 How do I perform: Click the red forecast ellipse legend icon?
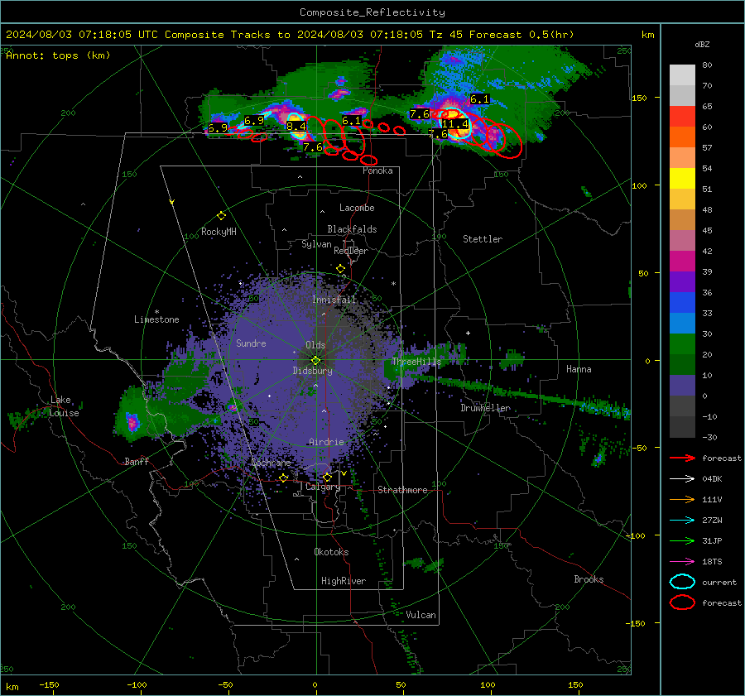(682, 602)
